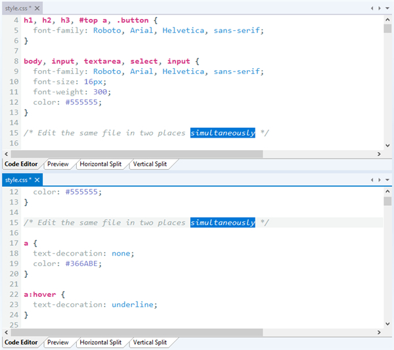Click 'Roboto' on line 5
The height and width of the screenshot is (350, 394).
click(x=107, y=30)
